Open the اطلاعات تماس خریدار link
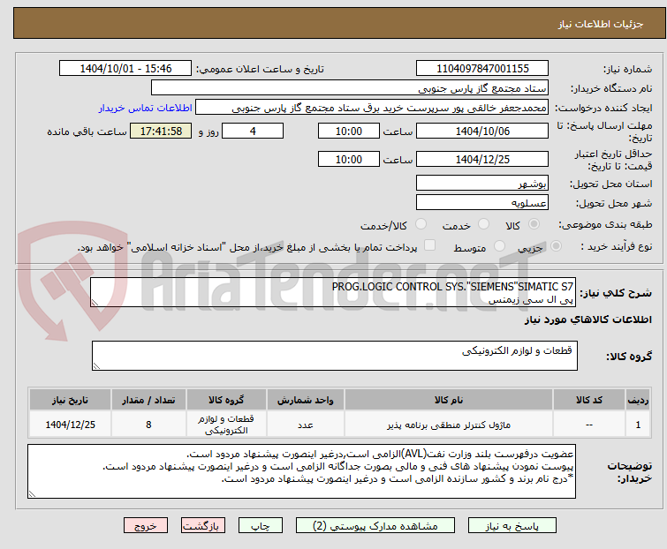667x549 pixels. click(146, 108)
